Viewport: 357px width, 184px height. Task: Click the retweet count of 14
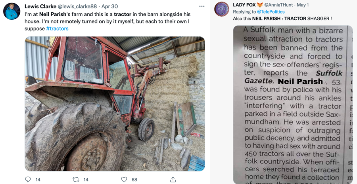[86, 180]
